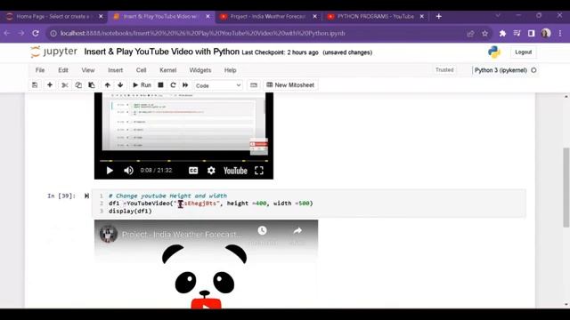Open the media control icon in the browser toolbar
The image size is (570, 320).
coord(517,34)
